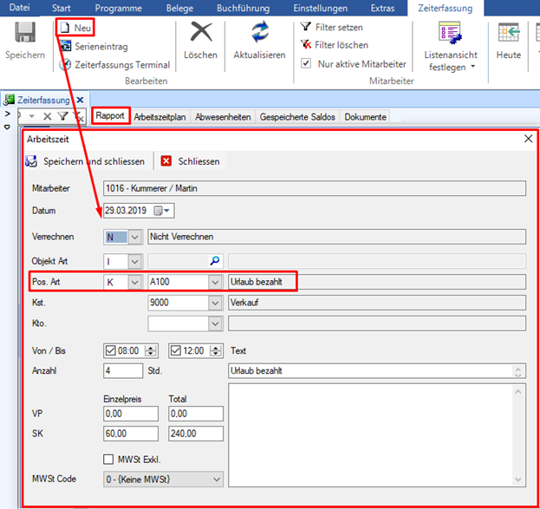Toggle Nur aktive Mitarbeiter checkbox
The width and height of the screenshot is (540, 509).
(306, 63)
